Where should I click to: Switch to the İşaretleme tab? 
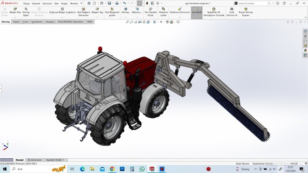click(37, 22)
